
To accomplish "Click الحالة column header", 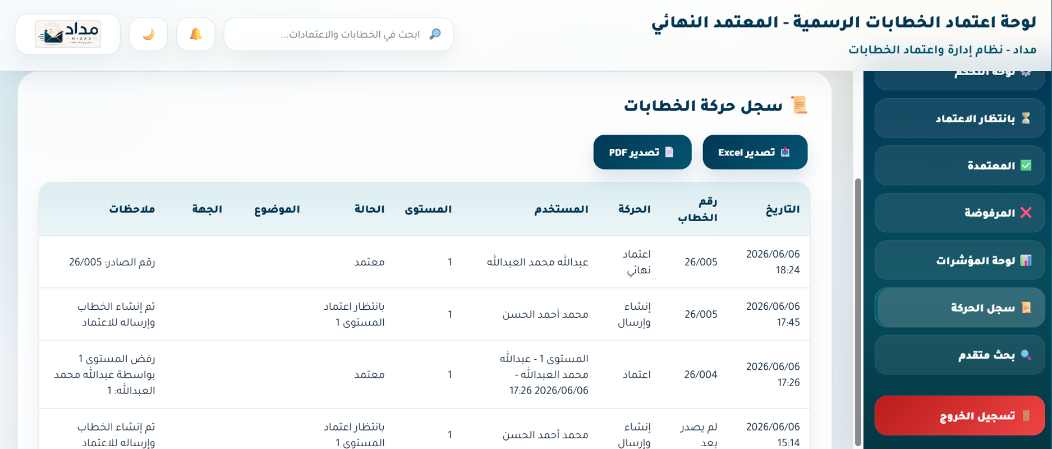I will 369,209.
